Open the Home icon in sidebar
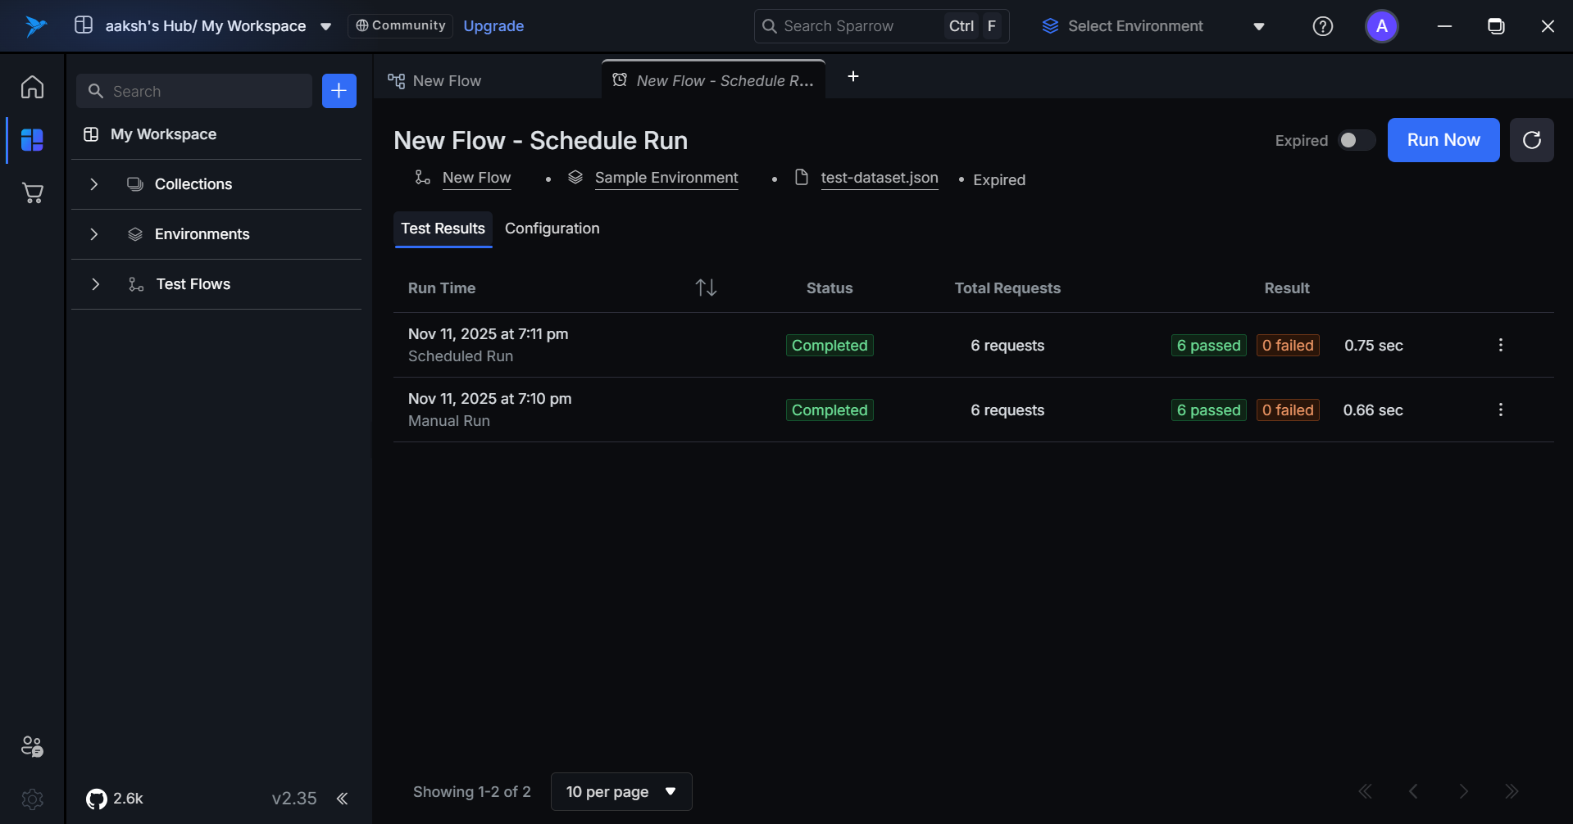The height and width of the screenshot is (824, 1573). coord(32,87)
